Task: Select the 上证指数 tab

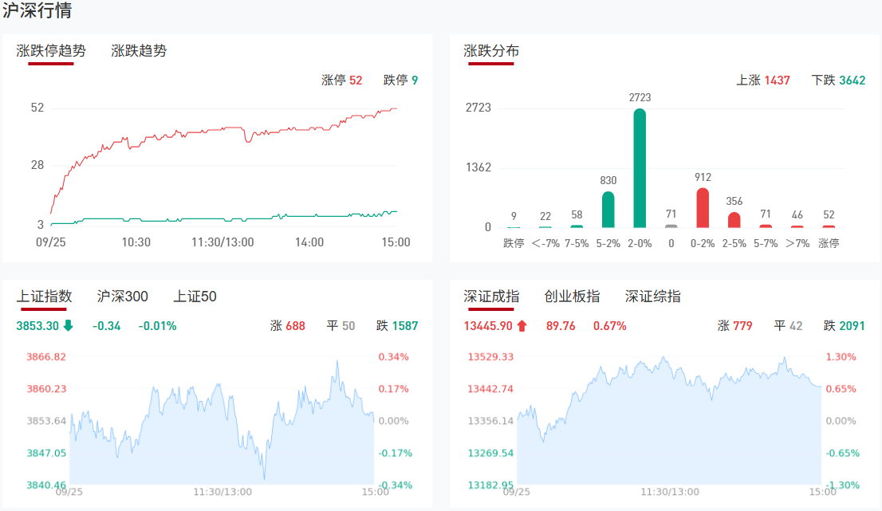Action: click(x=45, y=297)
